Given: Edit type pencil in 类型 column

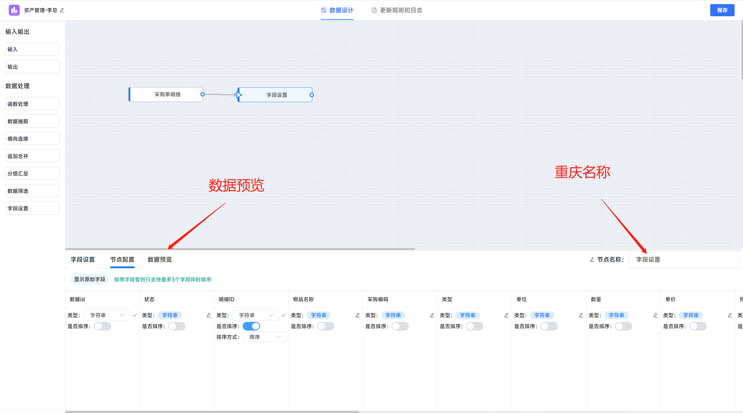Looking at the screenshot, I should 506,315.
